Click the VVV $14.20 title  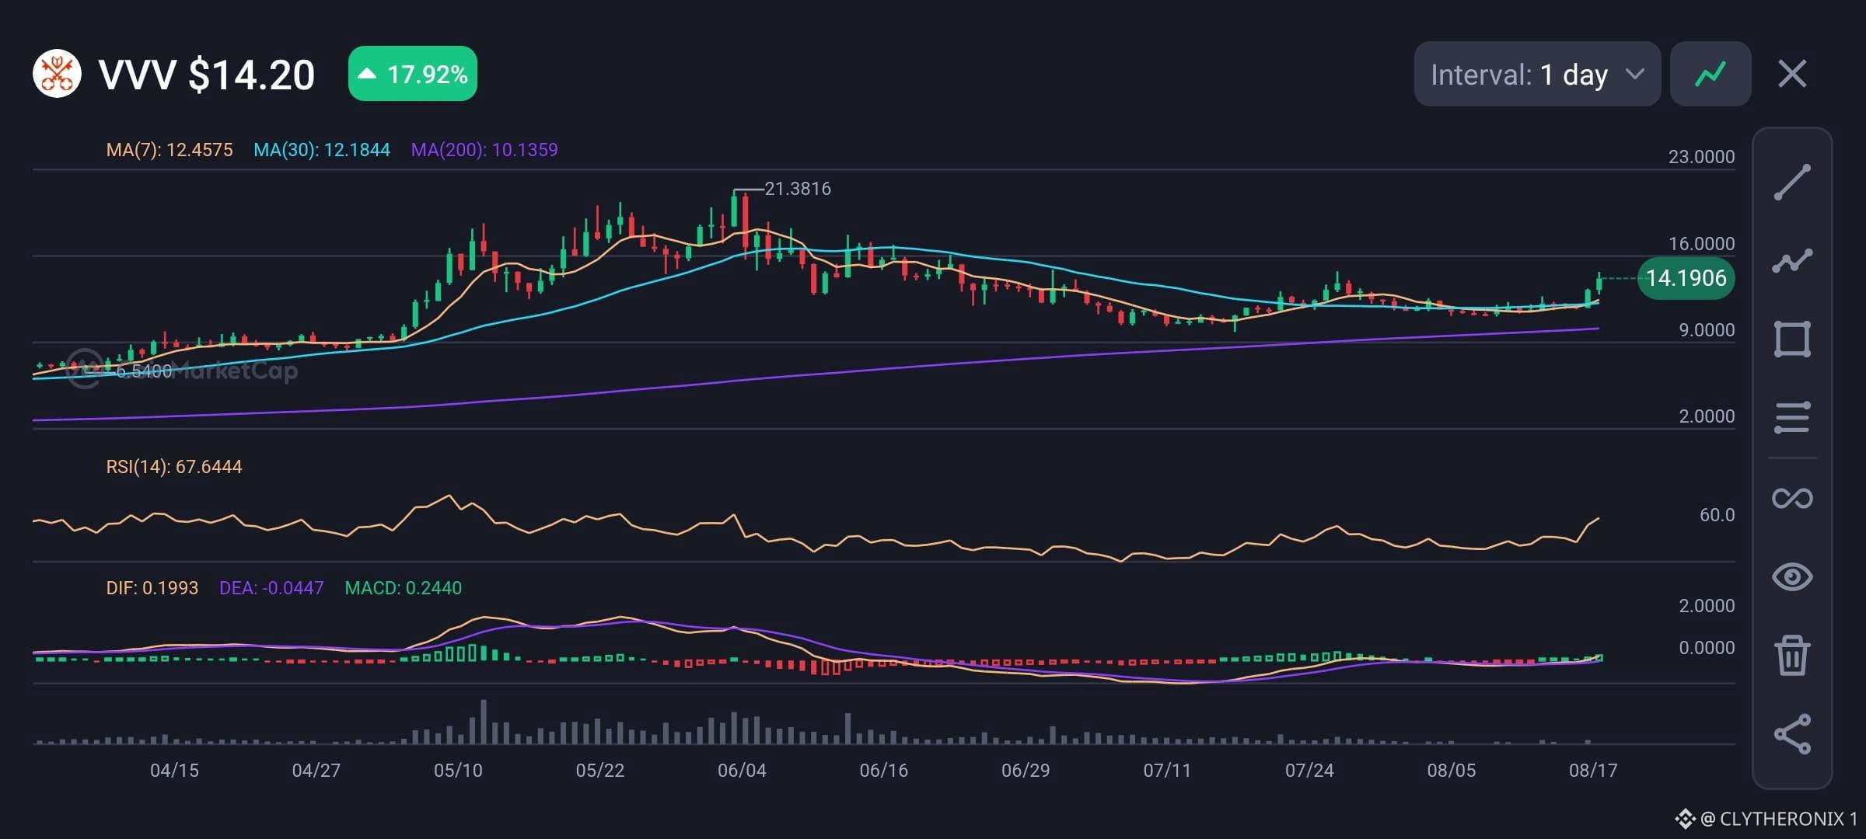point(207,75)
